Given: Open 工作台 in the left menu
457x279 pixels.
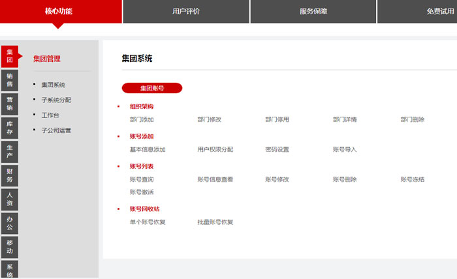Looking at the screenshot, I should [x=50, y=115].
